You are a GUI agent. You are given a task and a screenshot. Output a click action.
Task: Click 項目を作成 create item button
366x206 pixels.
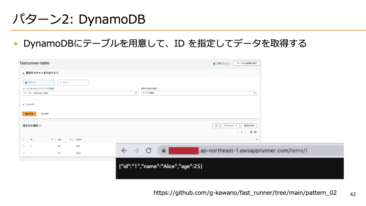[x=249, y=126]
